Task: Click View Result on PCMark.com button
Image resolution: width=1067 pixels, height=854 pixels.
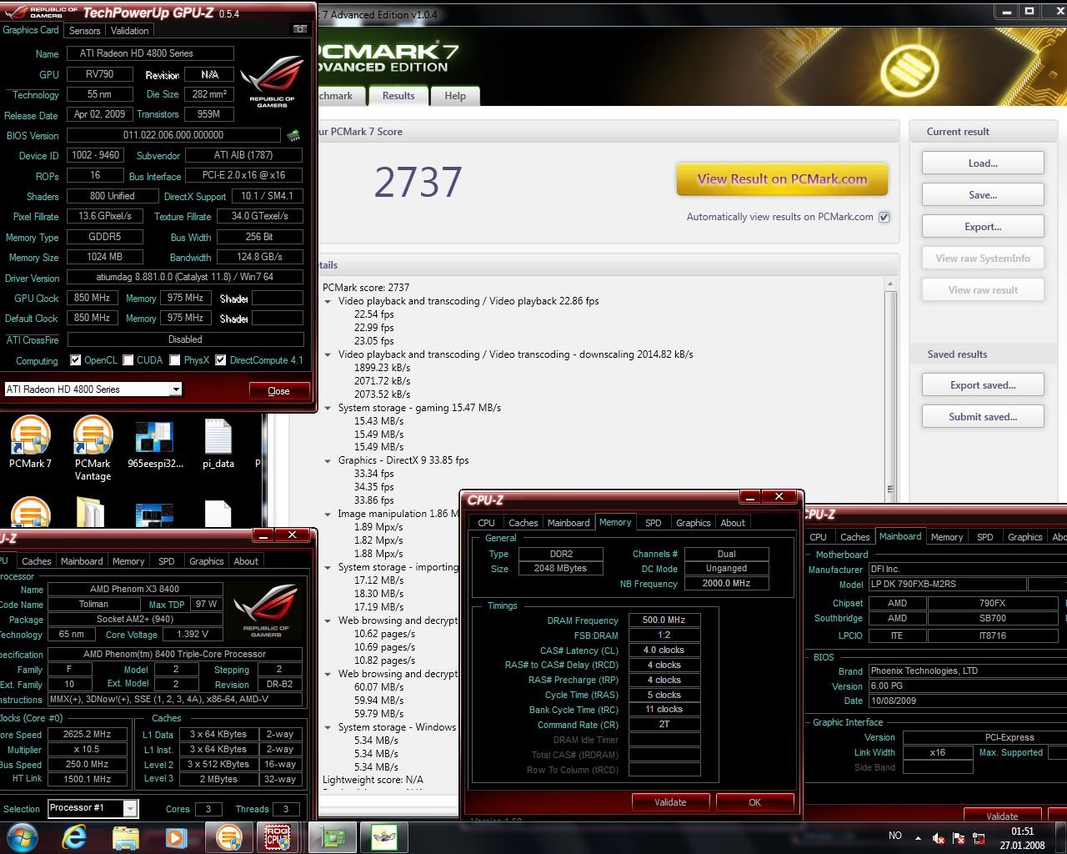Action: click(x=782, y=178)
